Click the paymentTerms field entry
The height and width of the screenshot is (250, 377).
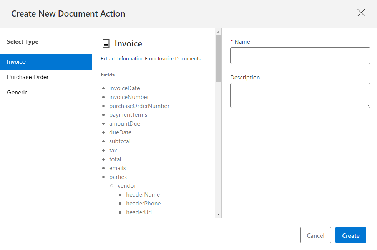tap(128, 114)
